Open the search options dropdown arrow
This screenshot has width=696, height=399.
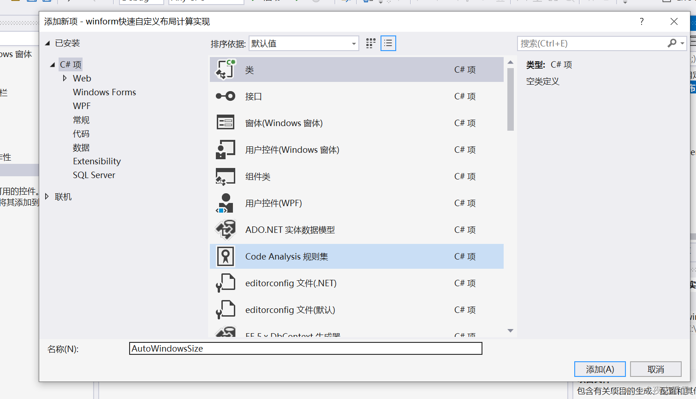682,44
